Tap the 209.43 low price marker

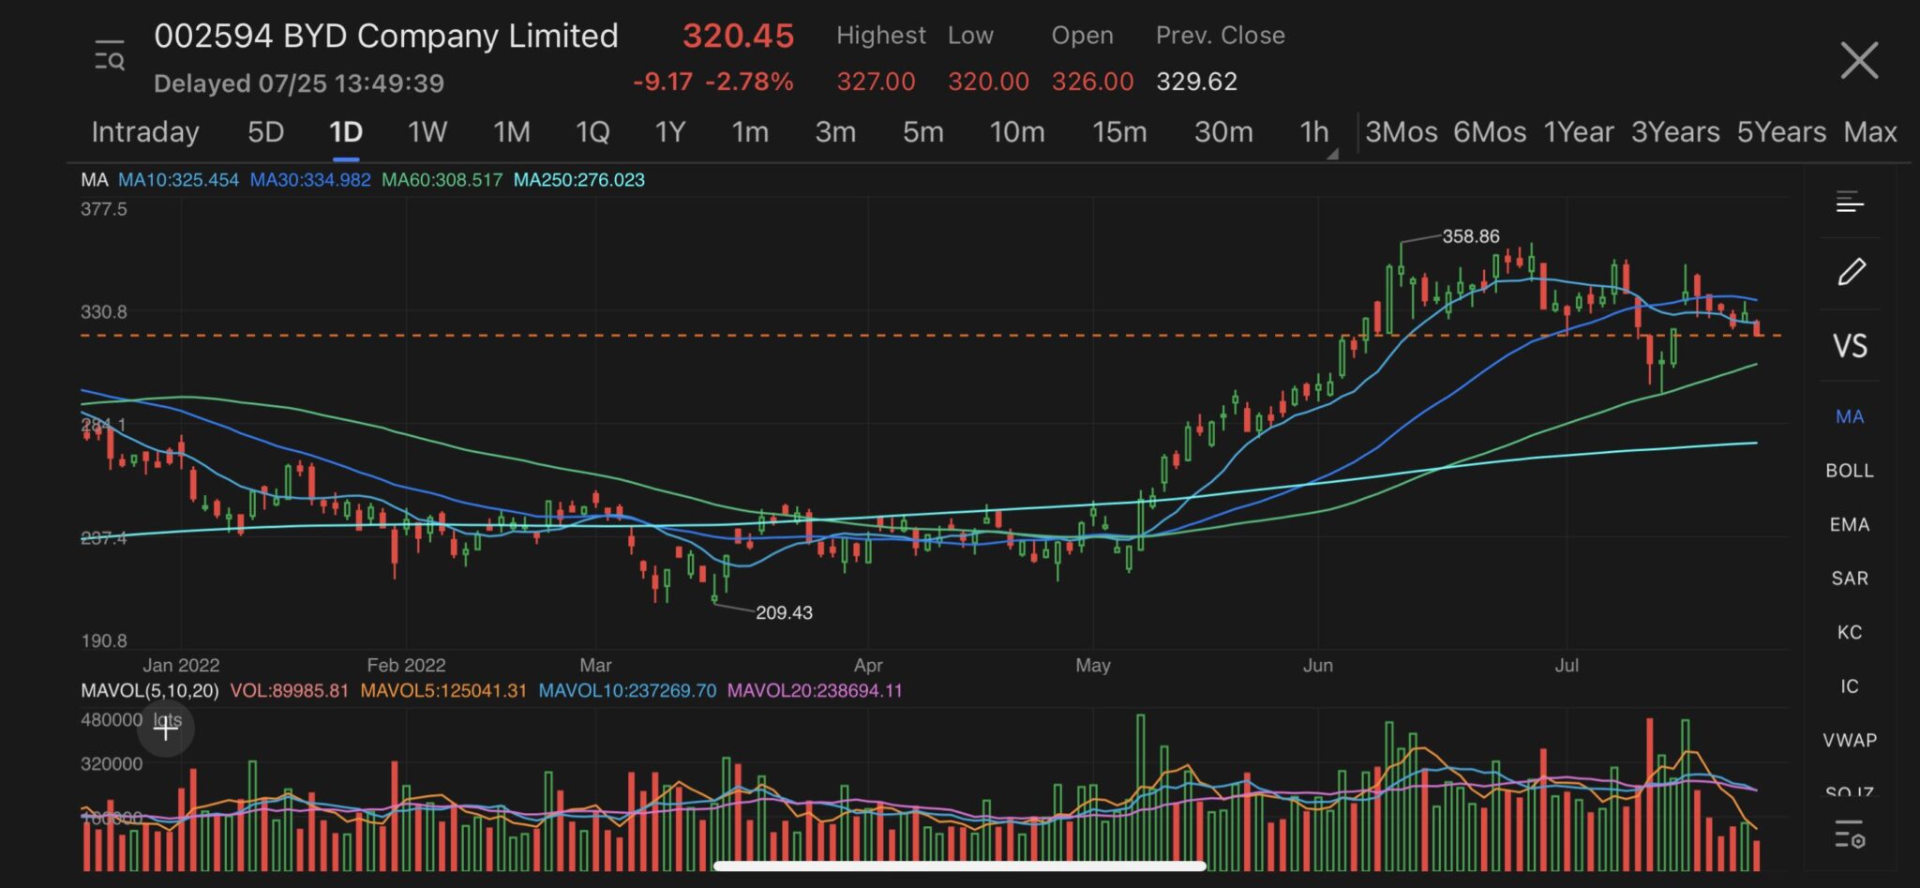pyautogui.click(x=784, y=612)
